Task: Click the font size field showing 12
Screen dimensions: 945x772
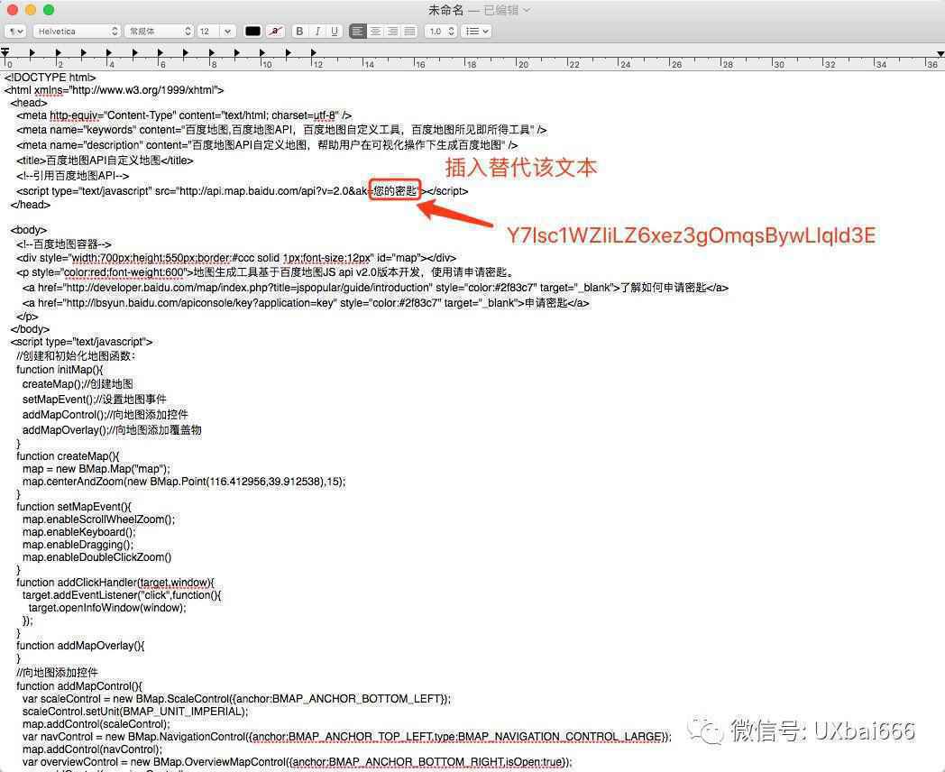Action: point(208,31)
